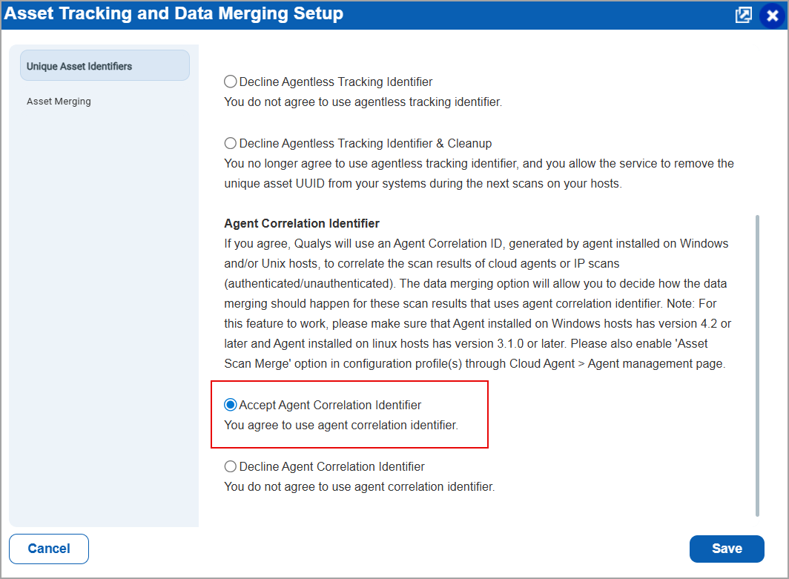Click the Asset Merging sidebar entry
The image size is (789, 579).
(59, 102)
